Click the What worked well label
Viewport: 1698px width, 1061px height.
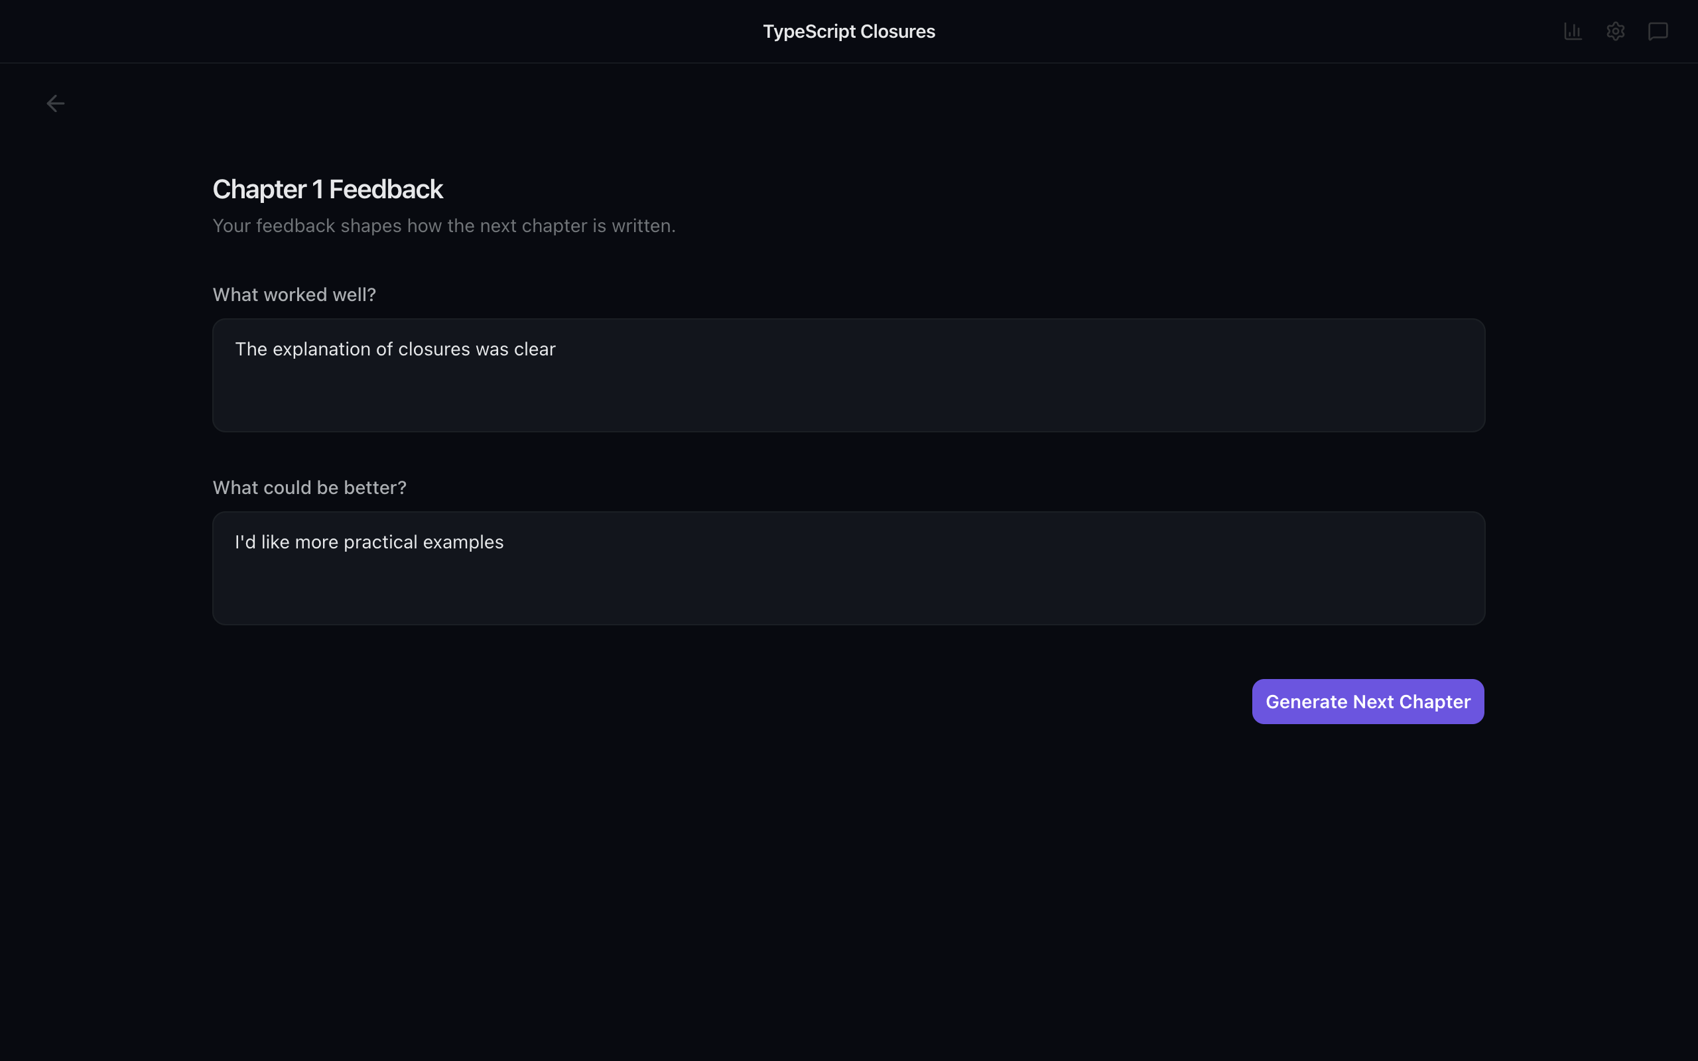(294, 294)
